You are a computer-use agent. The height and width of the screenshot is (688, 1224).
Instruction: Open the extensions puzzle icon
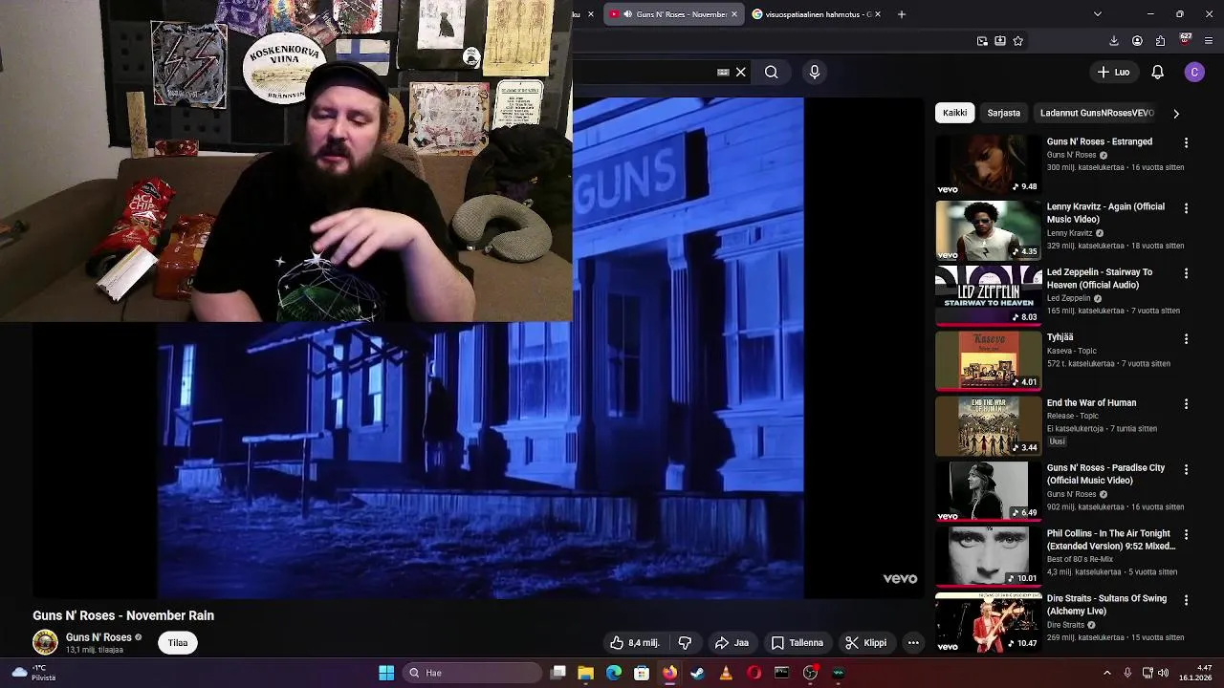(1160, 41)
